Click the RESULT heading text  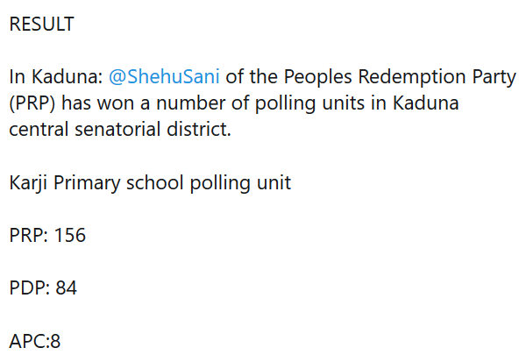(x=41, y=25)
